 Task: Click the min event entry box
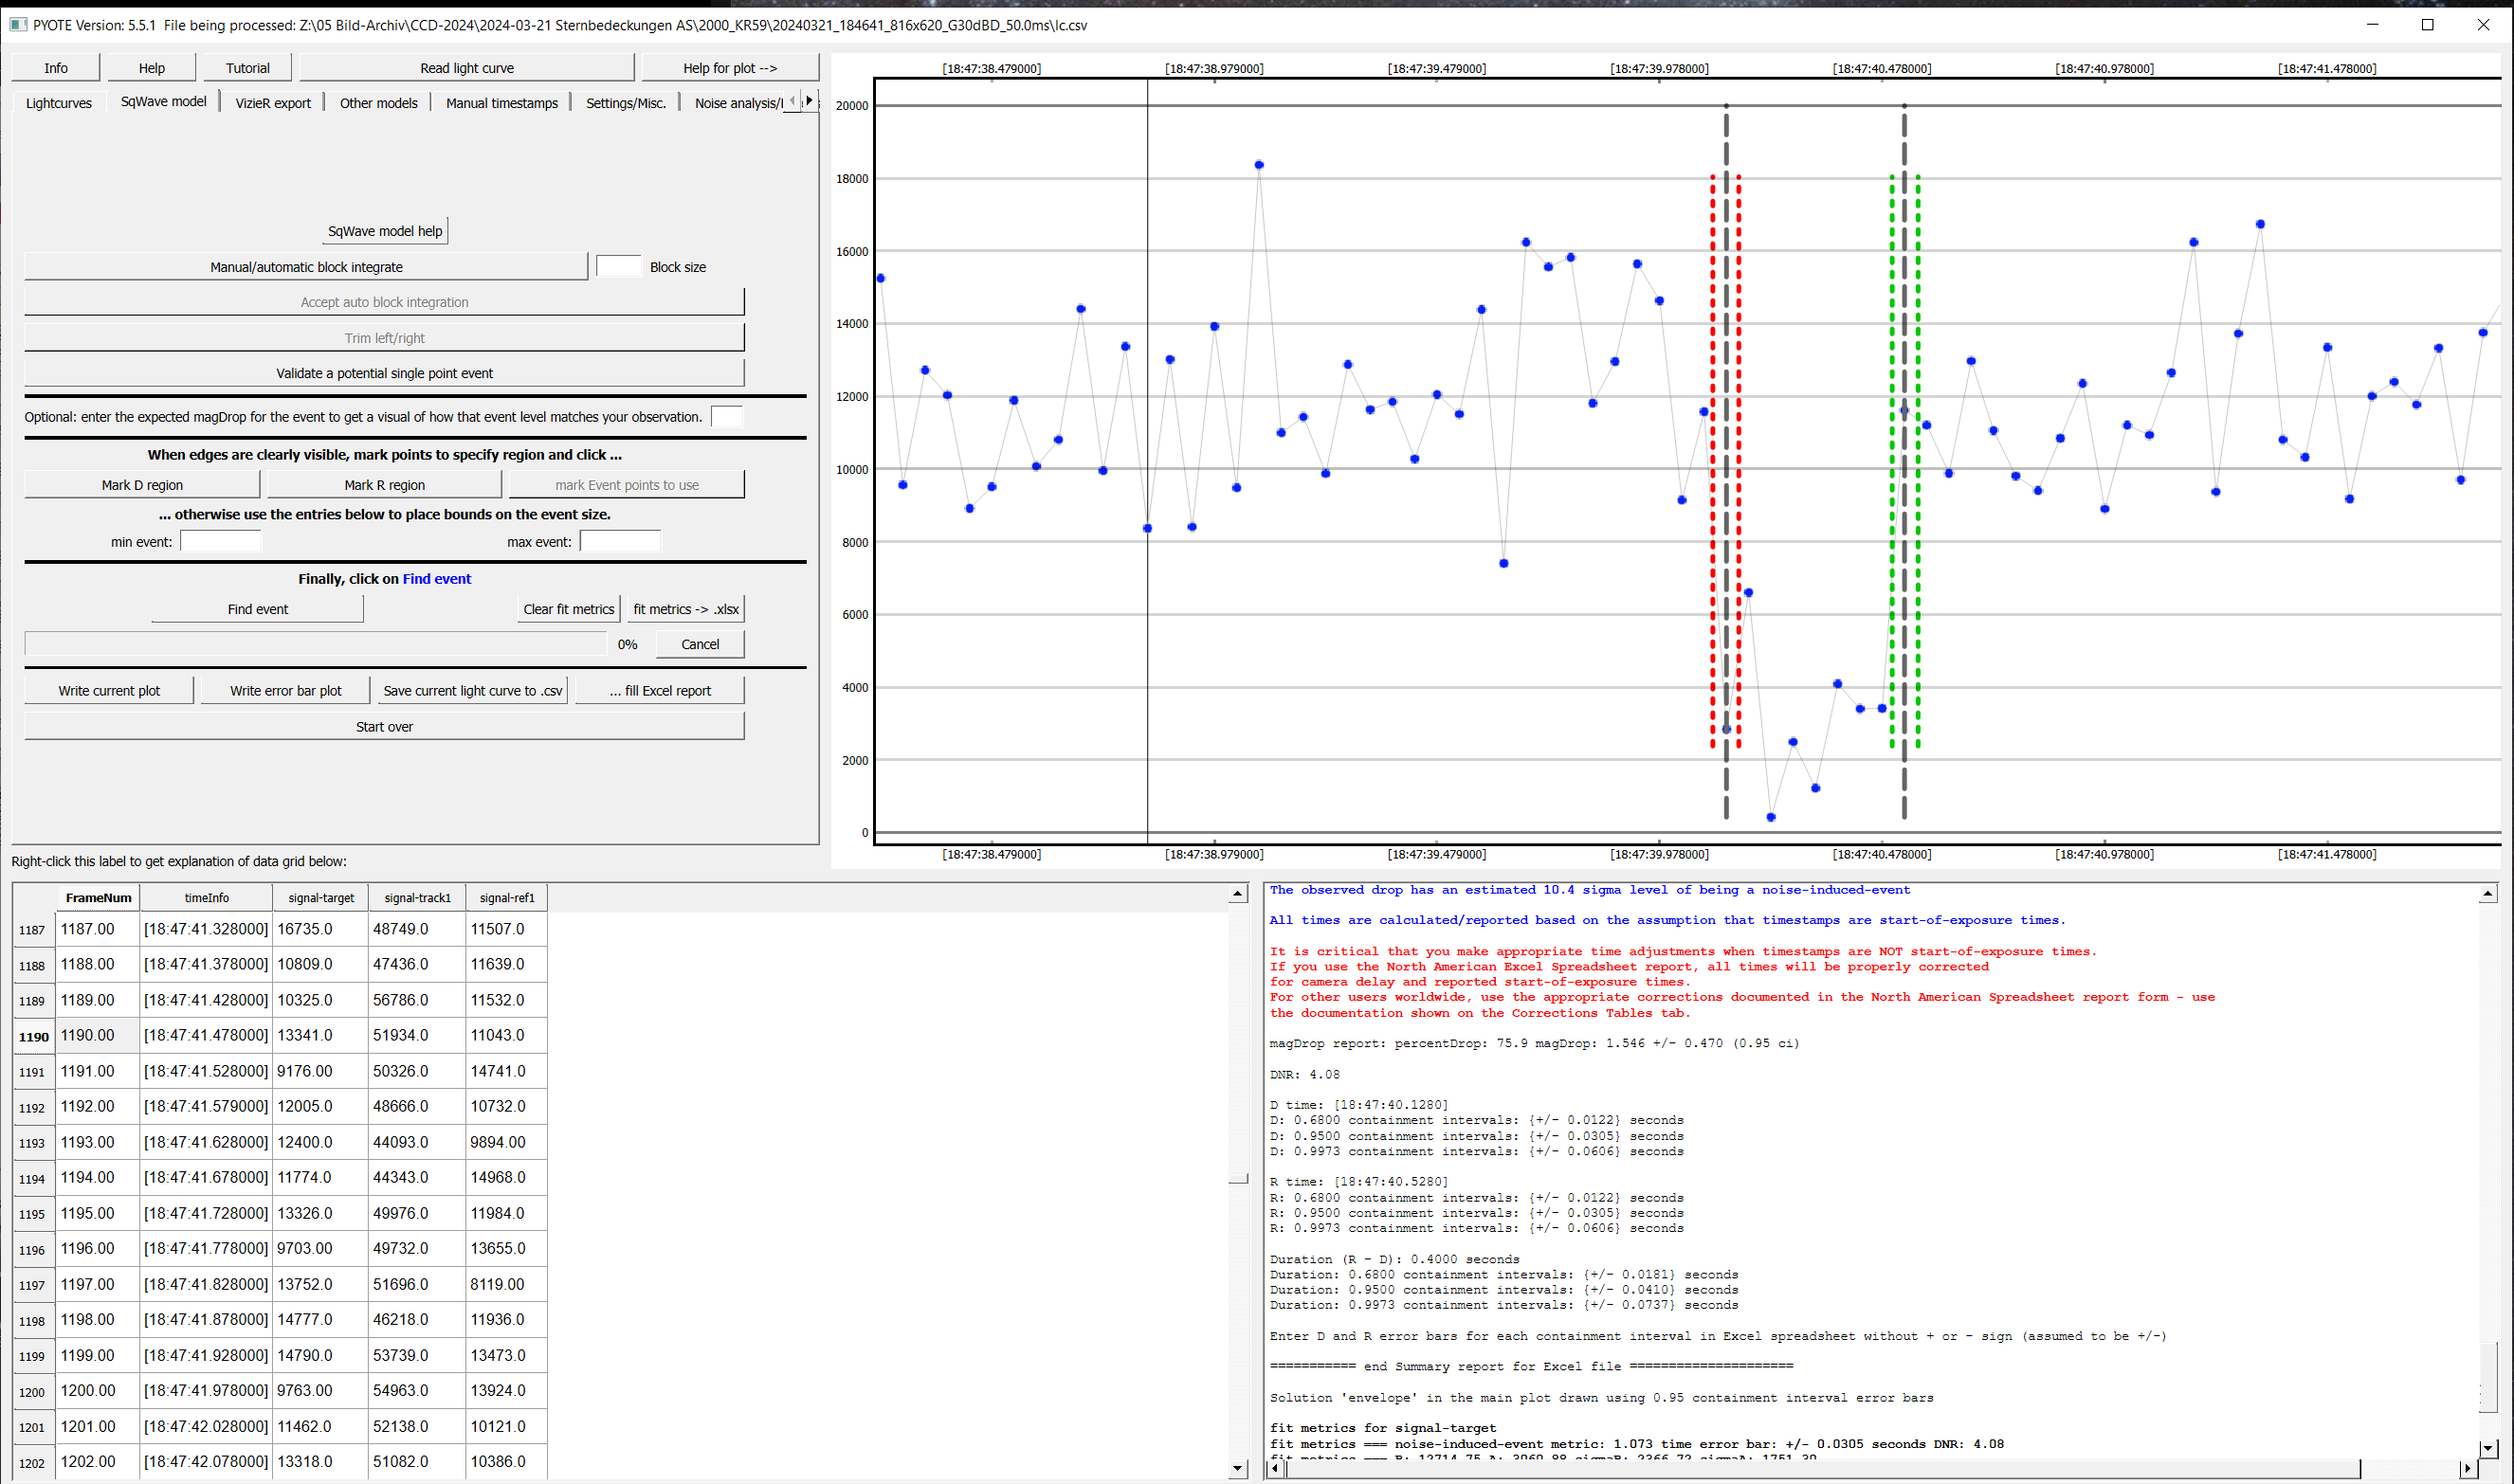tap(221, 542)
